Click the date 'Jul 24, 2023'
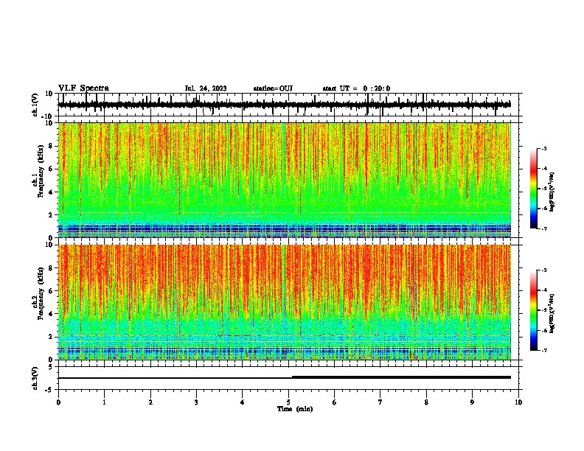Screen dimensions: 584x451 [x=206, y=88]
